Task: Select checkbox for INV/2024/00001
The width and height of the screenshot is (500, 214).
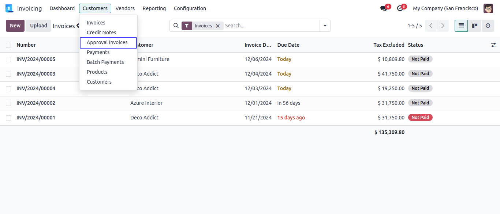Action: click(x=8, y=118)
